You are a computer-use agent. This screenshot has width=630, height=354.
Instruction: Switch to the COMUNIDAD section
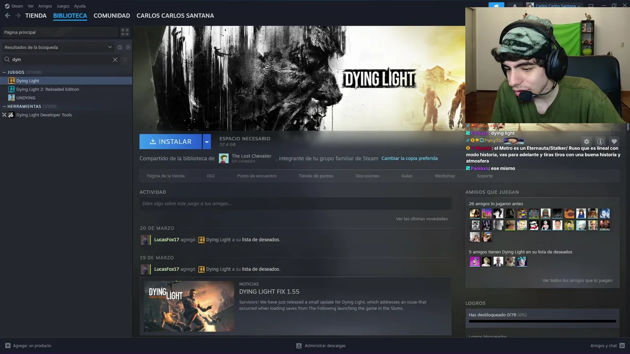(x=112, y=16)
